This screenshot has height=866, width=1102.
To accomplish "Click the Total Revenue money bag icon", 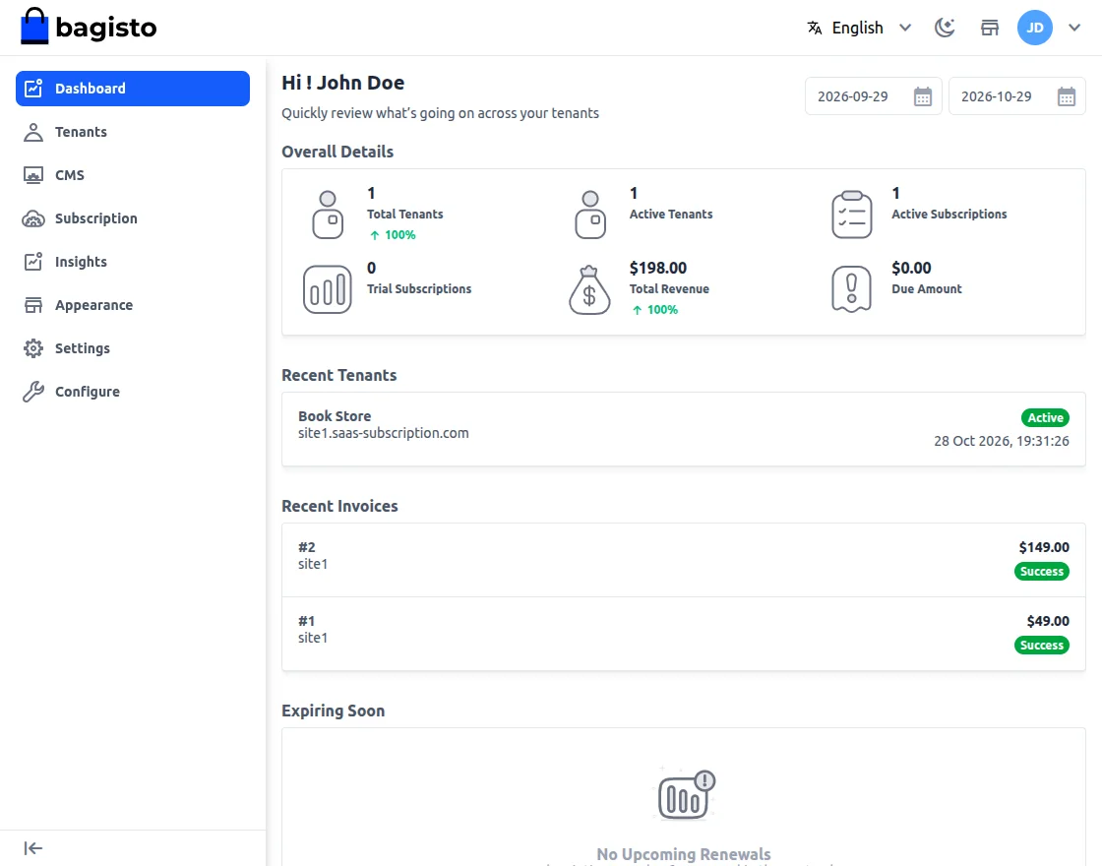I will tap(589, 289).
